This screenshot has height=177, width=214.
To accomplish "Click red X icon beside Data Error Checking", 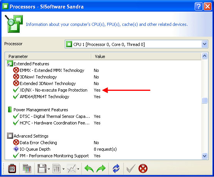I will [x=16, y=142].
